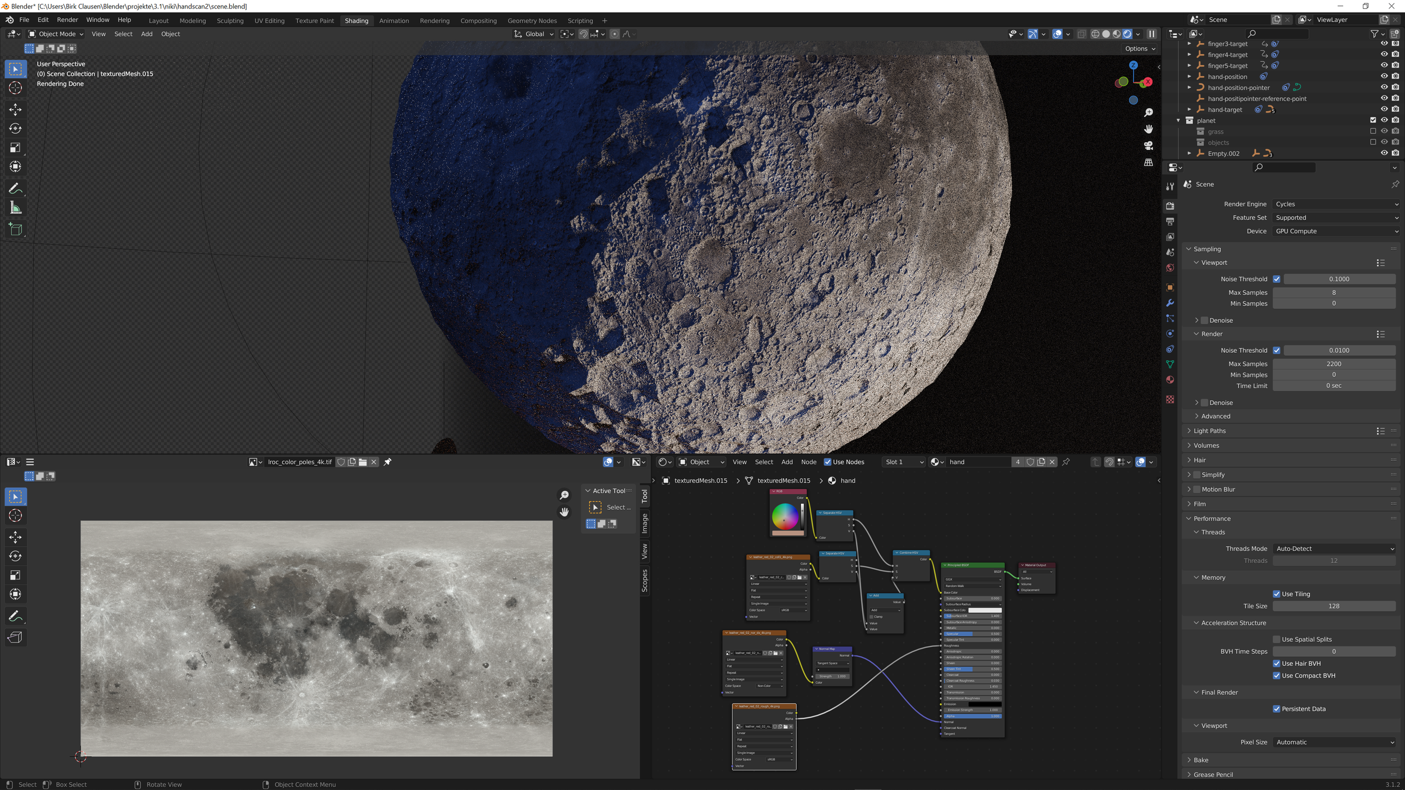The height and width of the screenshot is (790, 1405).
Task: Click the Add Cube tool icon
Action: point(16,229)
